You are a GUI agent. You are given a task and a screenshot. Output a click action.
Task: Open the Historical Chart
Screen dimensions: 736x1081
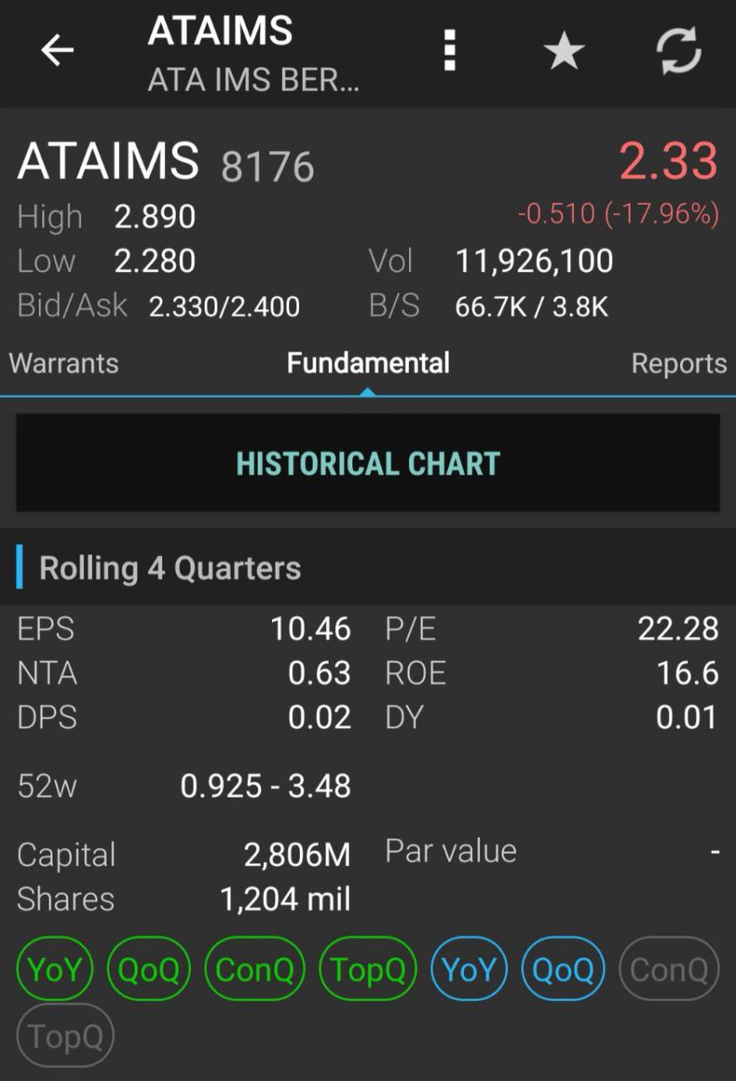click(368, 463)
